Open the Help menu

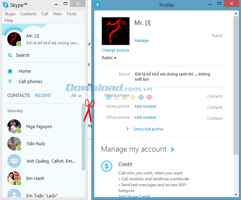(9, 20)
